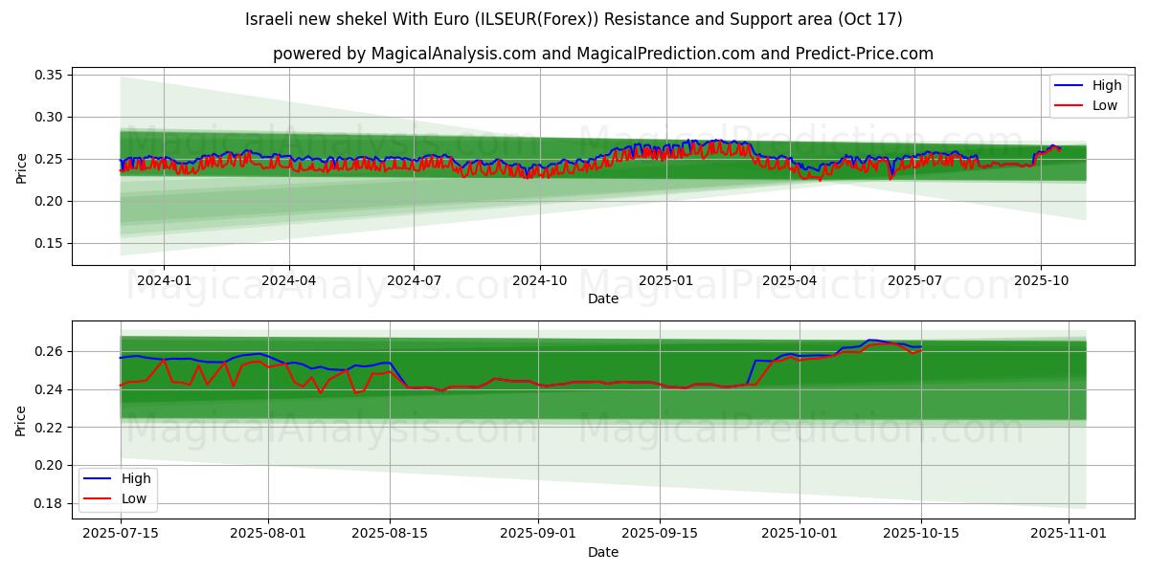
Task: Select the 2024-04 date tick label
Action: pos(288,281)
